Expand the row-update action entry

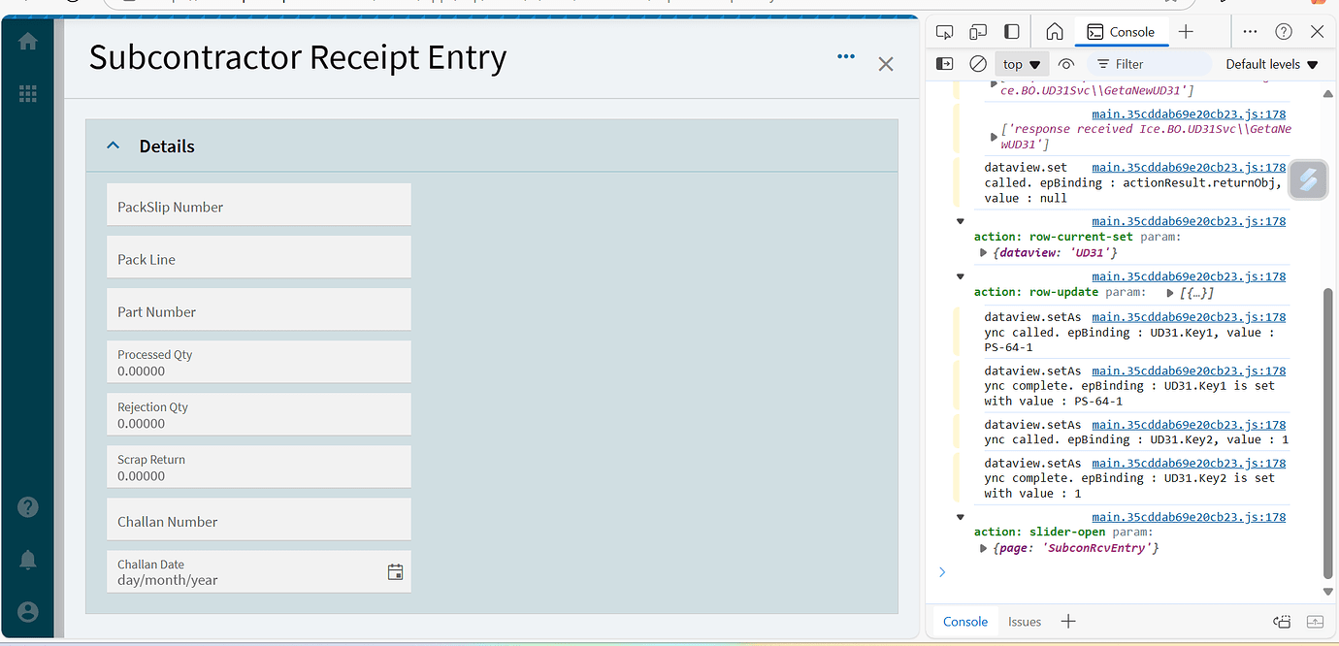click(x=960, y=275)
